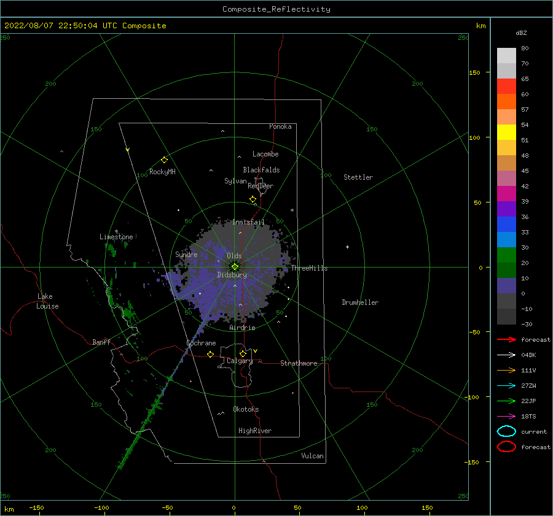Click the white 04DK arrow icon
The image size is (553, 516).
(506, 355)
